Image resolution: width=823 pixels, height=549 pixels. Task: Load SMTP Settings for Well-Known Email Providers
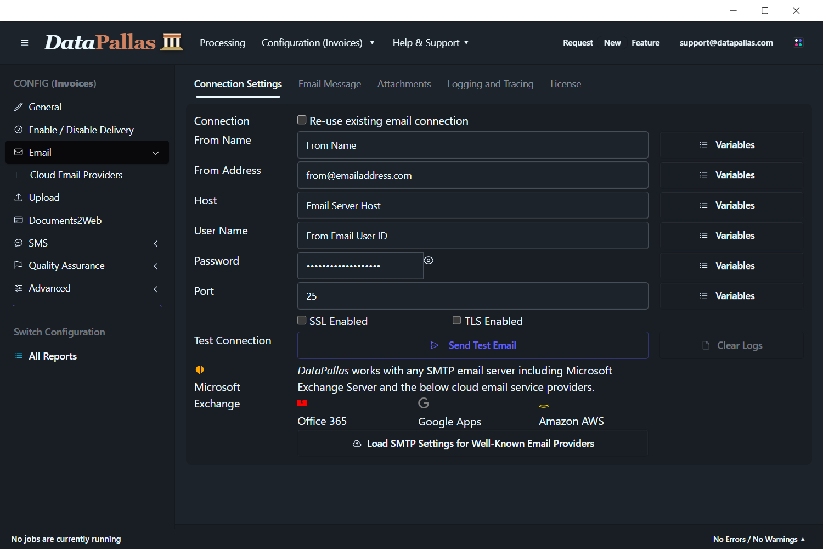[473, 444]
